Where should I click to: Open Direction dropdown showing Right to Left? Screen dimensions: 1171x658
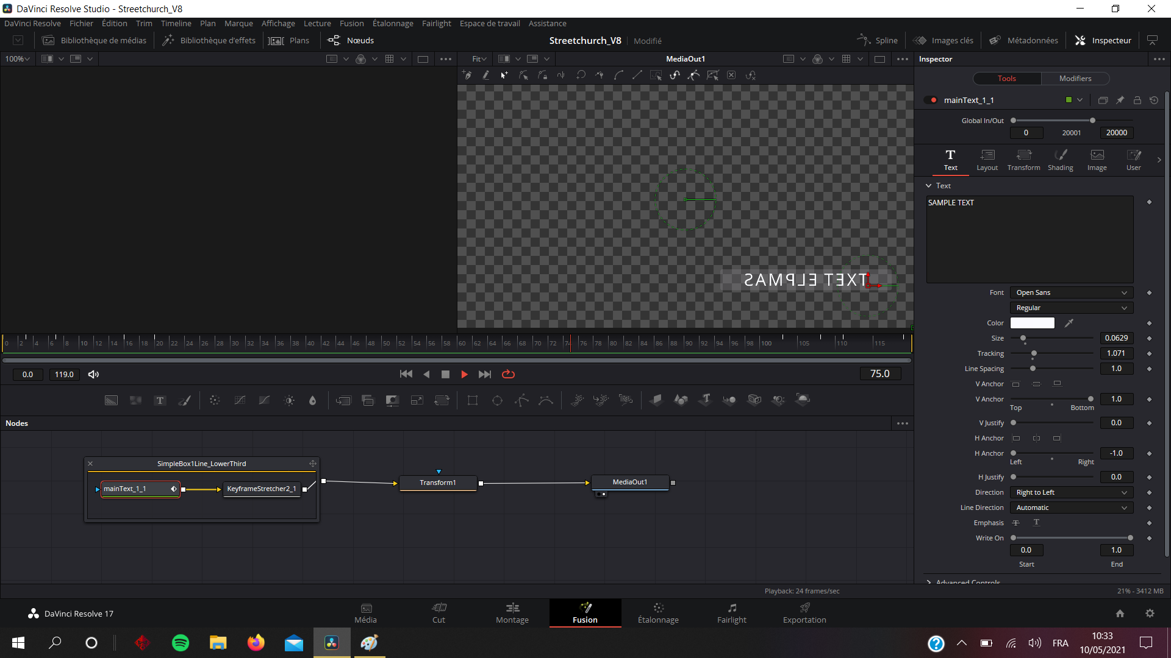pyautogui.click(x=1072, y=492)
